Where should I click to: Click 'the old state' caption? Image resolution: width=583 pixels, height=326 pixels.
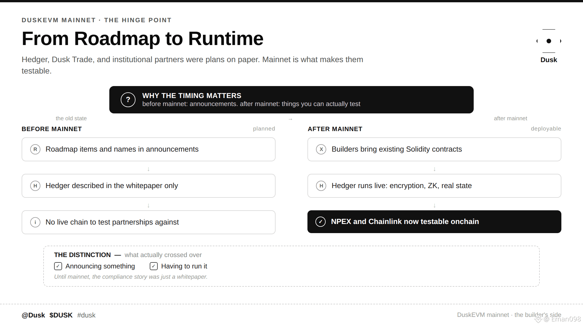pos(71,118)
